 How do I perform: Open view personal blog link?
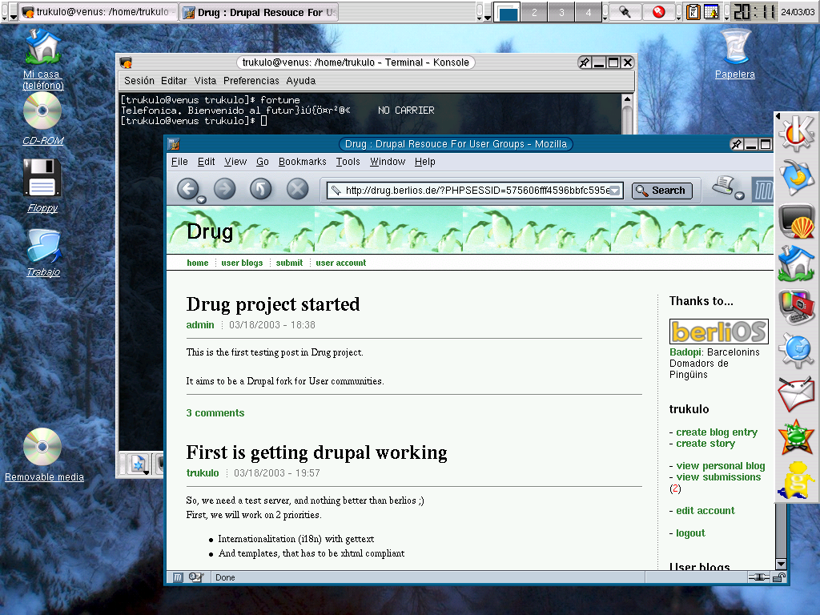[x=721, y=465]
